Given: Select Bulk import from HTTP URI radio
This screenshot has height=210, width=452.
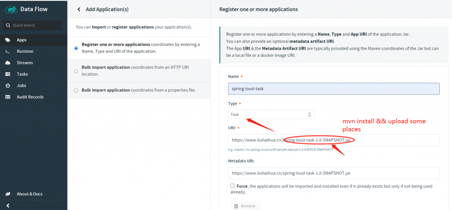Looking at the screenshot, I should 76,71.
